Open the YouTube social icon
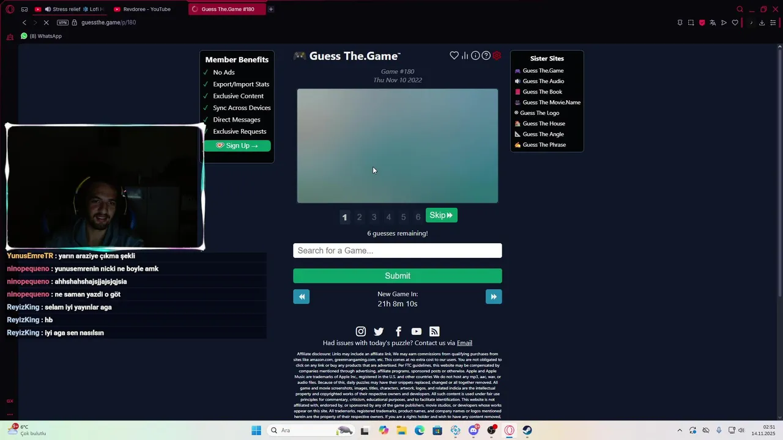783x440 pixels. click(417, 331)
